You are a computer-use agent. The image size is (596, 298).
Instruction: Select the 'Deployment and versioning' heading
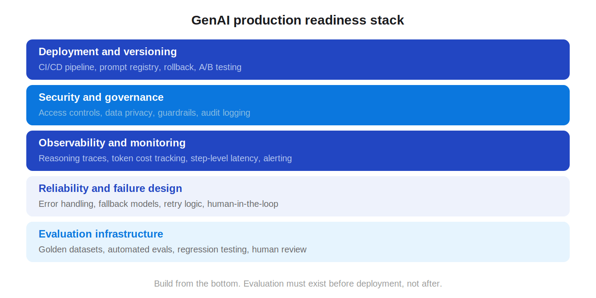108,52
